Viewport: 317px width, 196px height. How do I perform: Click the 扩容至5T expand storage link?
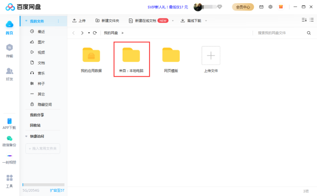[x=57, y=190]
